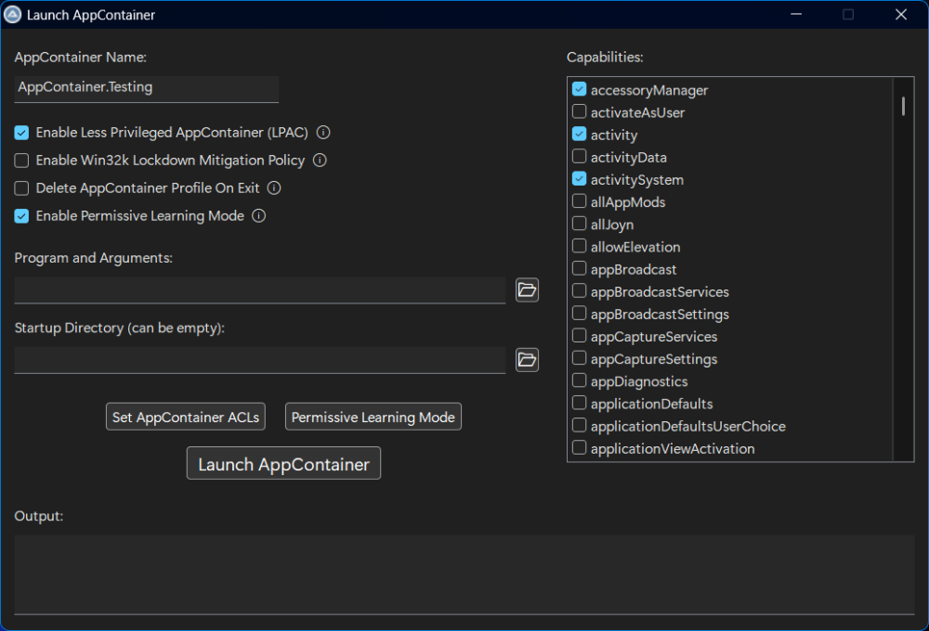The image size is (929, 631).
Task: Click the Permissive Learning Mode button
Action: tap(373, 418)
